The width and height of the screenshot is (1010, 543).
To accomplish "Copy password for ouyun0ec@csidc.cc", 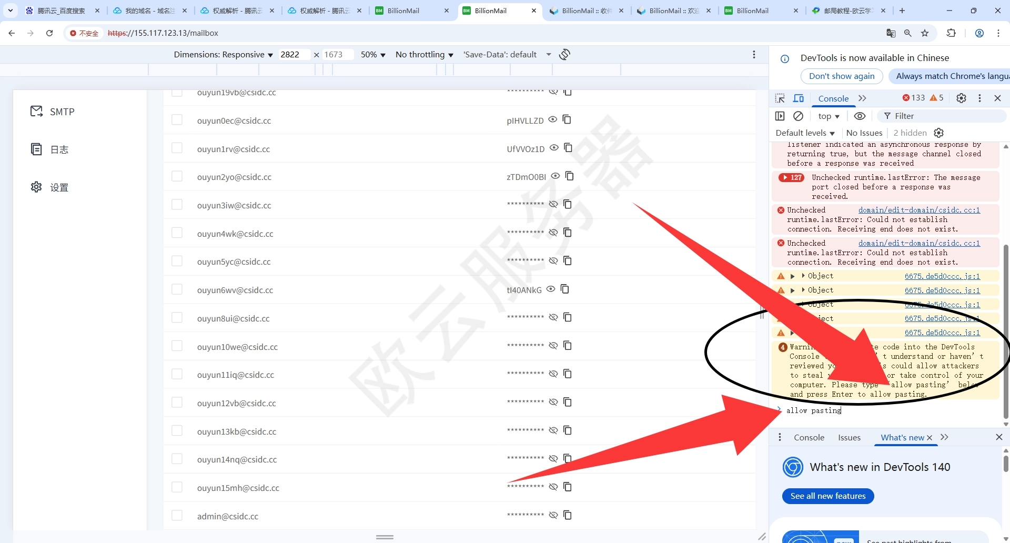I will click(567, 119).
